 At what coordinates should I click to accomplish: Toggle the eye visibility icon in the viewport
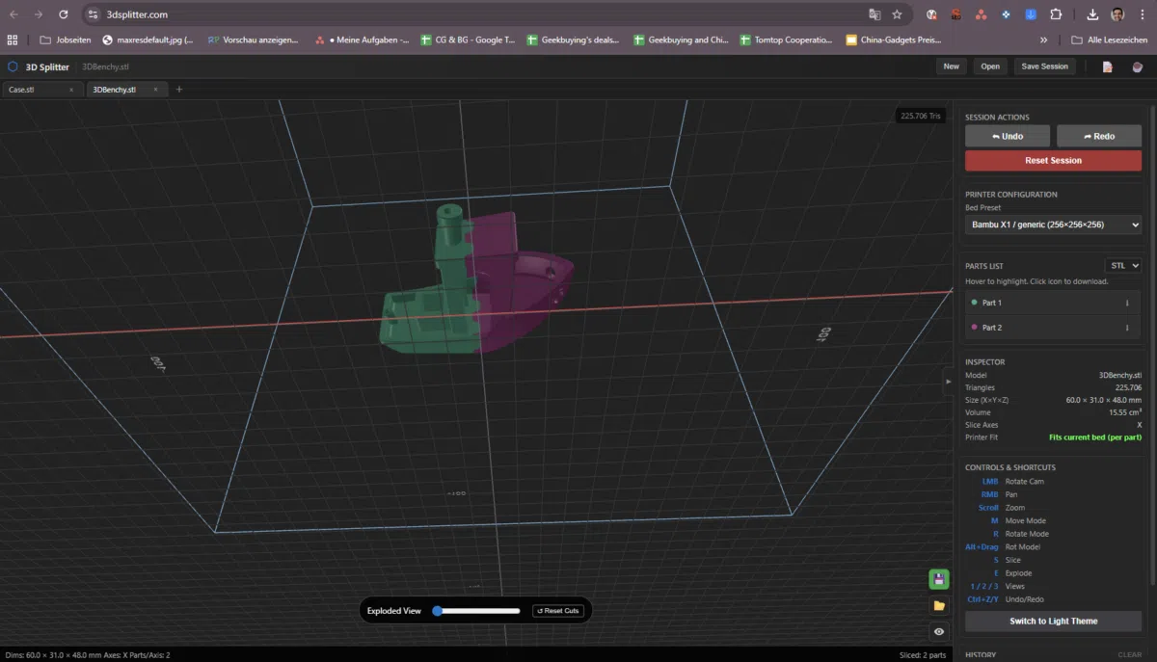[x=938, y=631]
